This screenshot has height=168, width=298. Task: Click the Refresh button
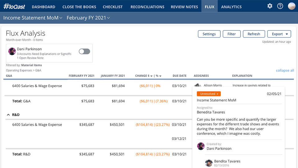[254, 34]
